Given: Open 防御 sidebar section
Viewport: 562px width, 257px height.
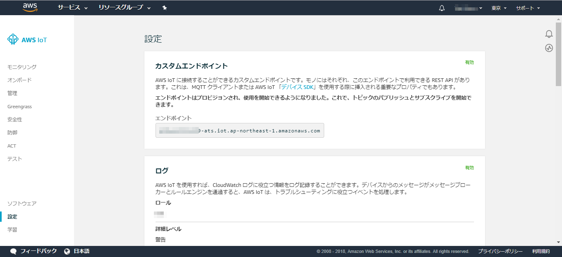Looking at the screenshot, I should pos(12,132).
